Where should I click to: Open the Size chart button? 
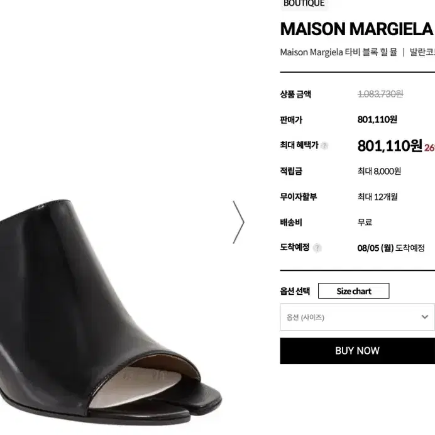(x=353, y=291)
